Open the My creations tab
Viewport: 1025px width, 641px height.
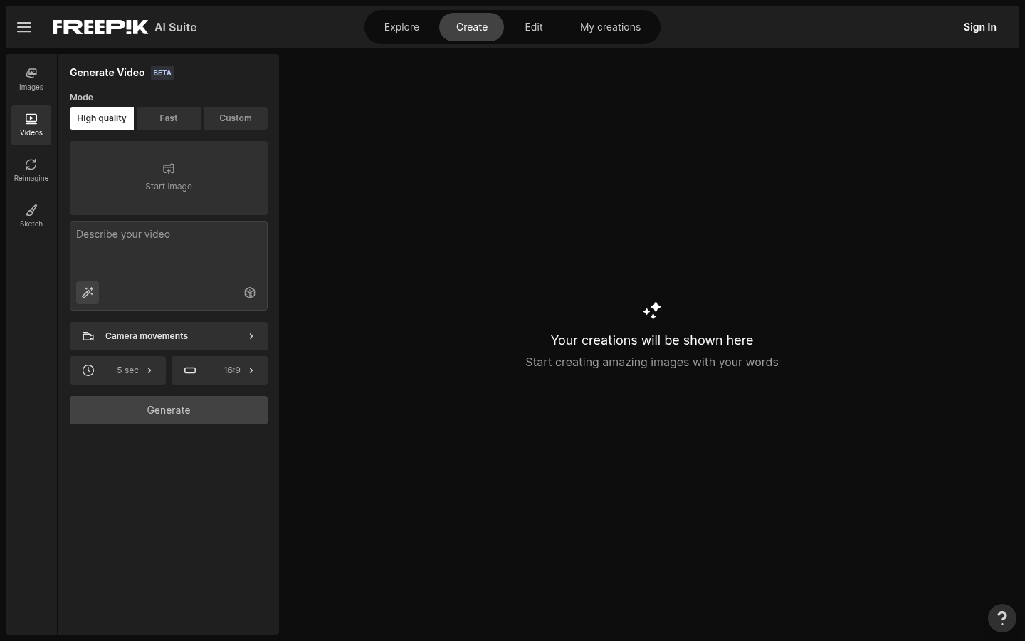pyautogui.click(x=610, y=26)
